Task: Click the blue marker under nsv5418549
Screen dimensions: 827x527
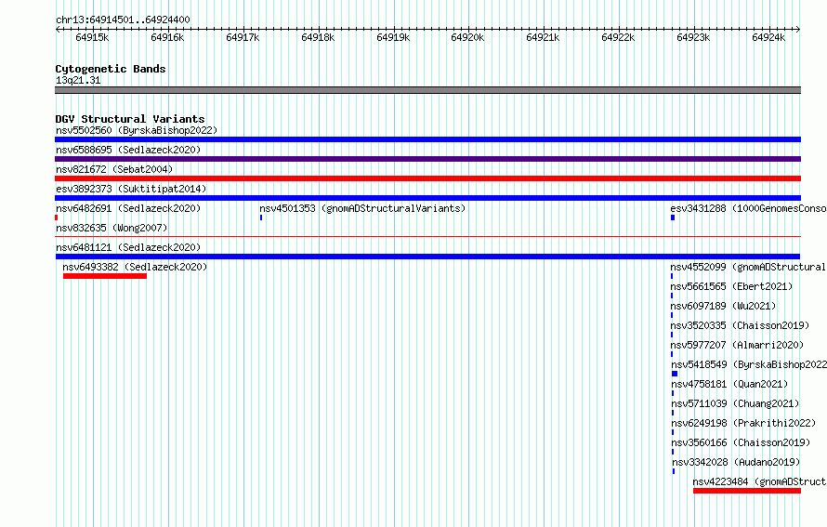Action: click(x=675, y=374)
